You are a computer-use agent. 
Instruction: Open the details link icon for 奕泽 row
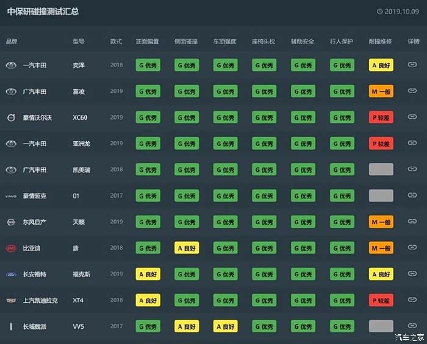coord(412,65)
